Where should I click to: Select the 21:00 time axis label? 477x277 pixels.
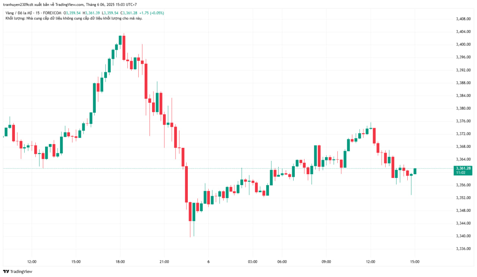[x=164, y=262]
